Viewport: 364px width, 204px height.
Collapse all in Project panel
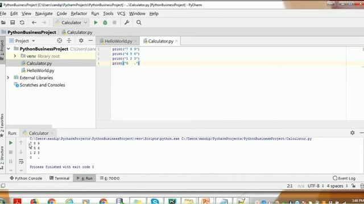coord(69,41)
